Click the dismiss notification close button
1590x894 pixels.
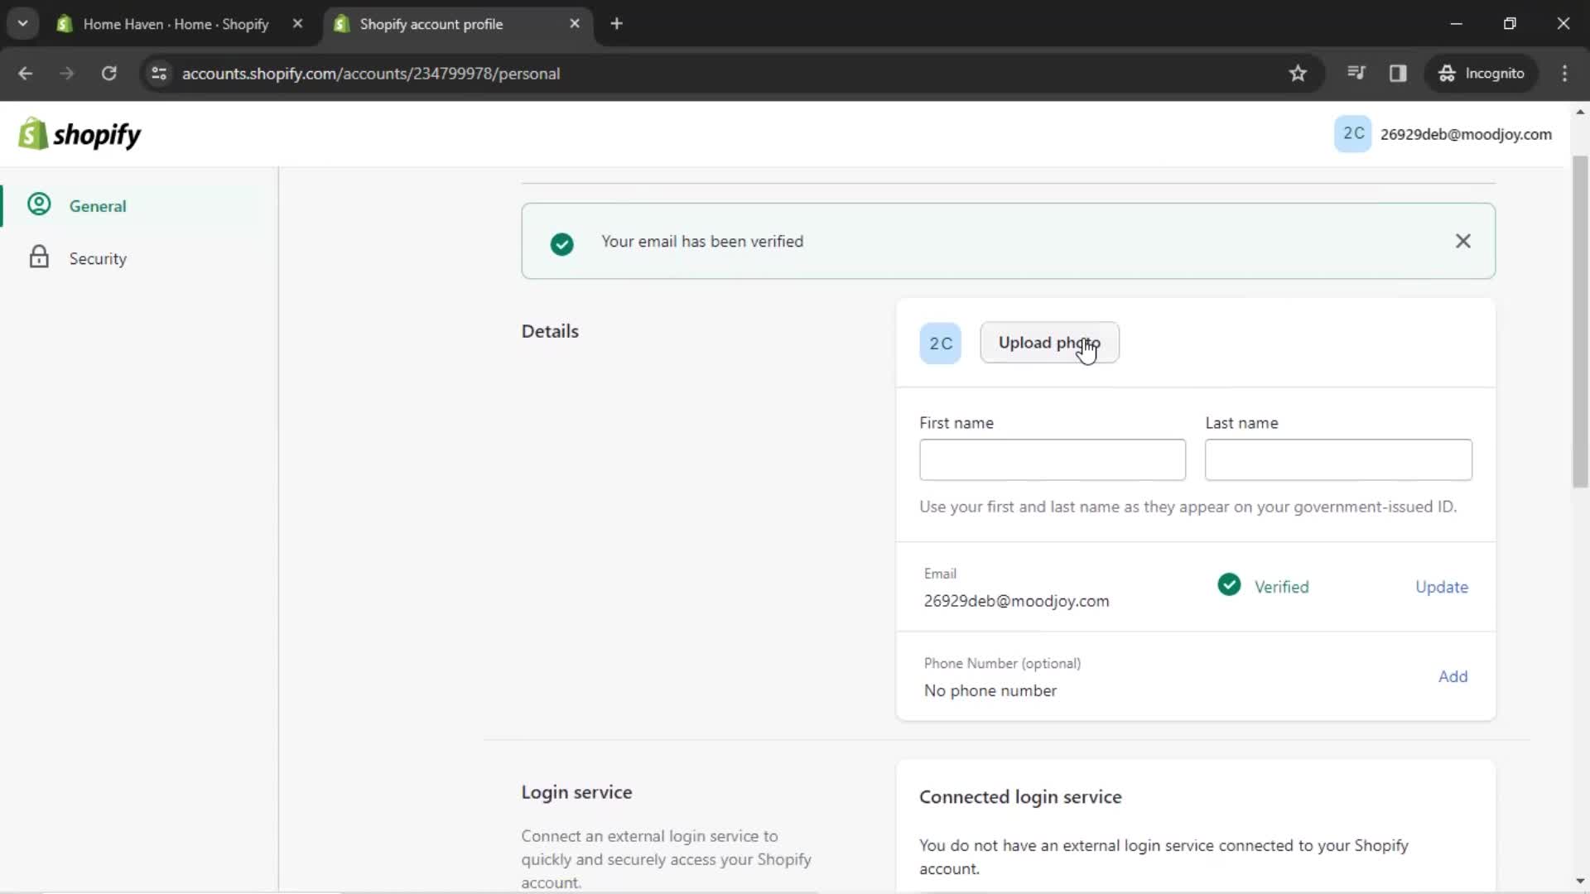[1463, 240]
